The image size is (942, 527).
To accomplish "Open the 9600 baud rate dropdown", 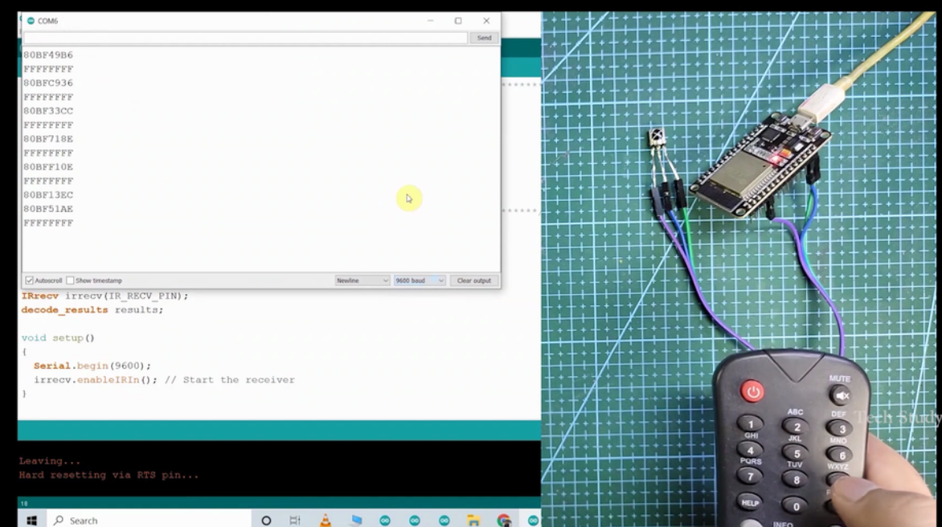I will [x=418, y=280].
